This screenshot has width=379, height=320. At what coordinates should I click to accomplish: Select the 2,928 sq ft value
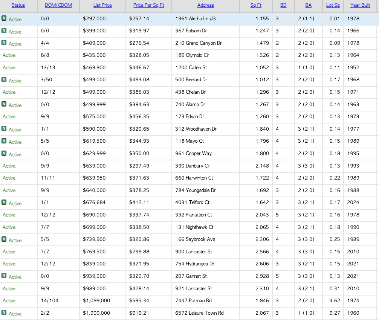coord(262,276)
